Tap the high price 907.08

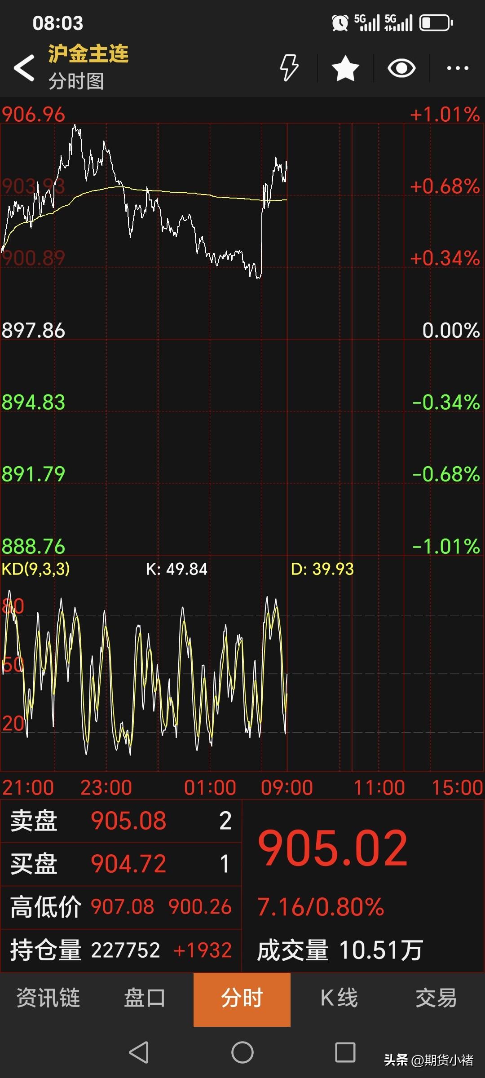click(123, 907)
